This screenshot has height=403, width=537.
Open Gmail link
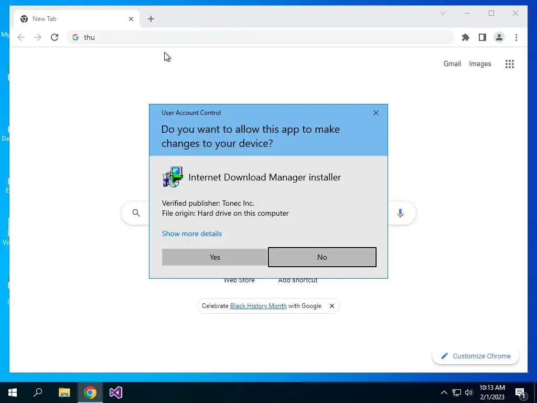pyautogui.click(x=452, y=63)
